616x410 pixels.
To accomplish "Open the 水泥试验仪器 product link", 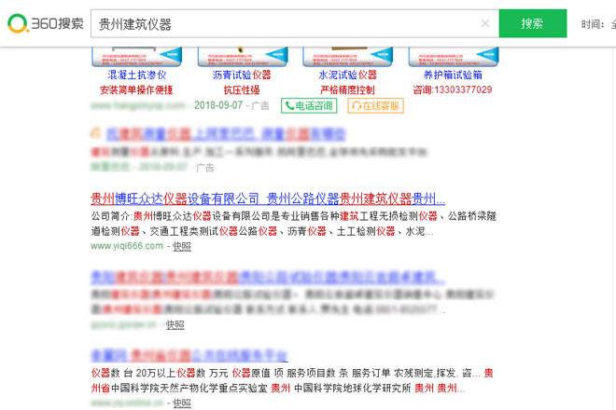I will tap(347, 75).
